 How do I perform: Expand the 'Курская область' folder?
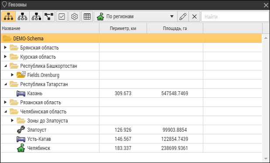(5, 57)
